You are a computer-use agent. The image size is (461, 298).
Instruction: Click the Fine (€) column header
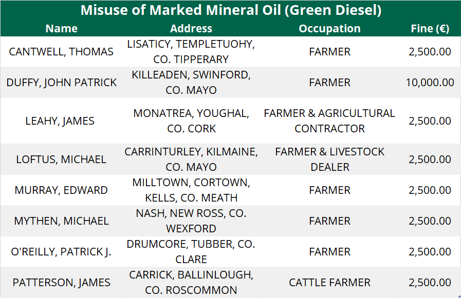[x=430, y=29]
